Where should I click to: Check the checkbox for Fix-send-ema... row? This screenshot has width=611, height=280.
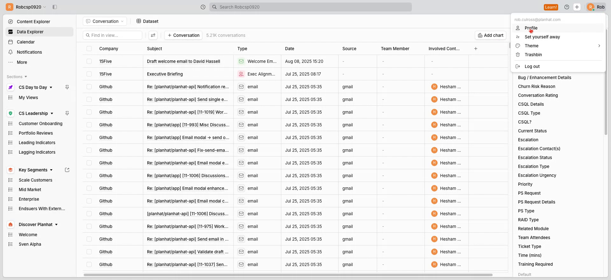89,150
